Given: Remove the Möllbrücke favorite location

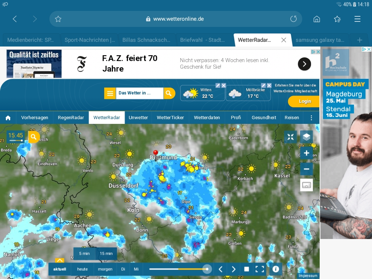Looking at the screenshot, I should click(269, 85).
